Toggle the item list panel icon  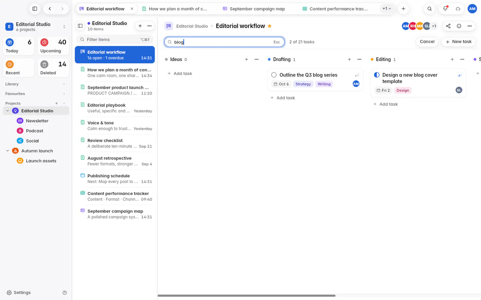(x=80, y=26)
